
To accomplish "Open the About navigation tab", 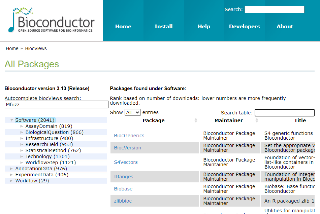I will point(285,27).
